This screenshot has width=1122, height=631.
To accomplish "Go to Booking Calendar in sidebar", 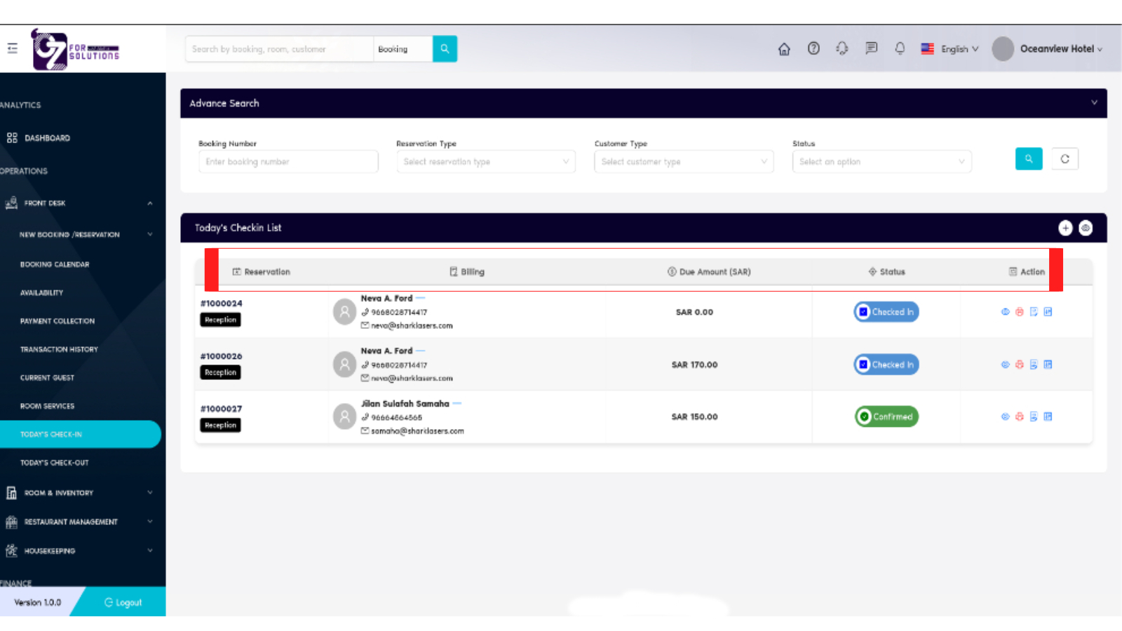I will [x=55, y=264].
